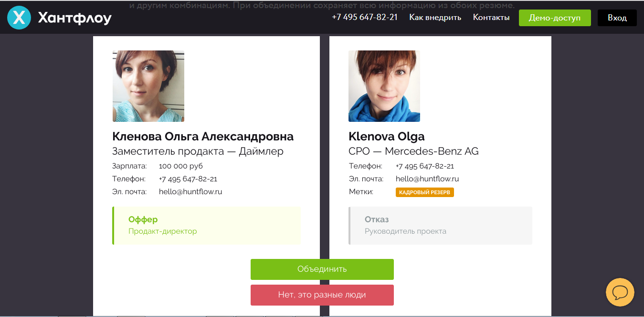Click the name Klenova Olga
The height and width of the screenshot is (317, 644).
(x=387, y=137)
